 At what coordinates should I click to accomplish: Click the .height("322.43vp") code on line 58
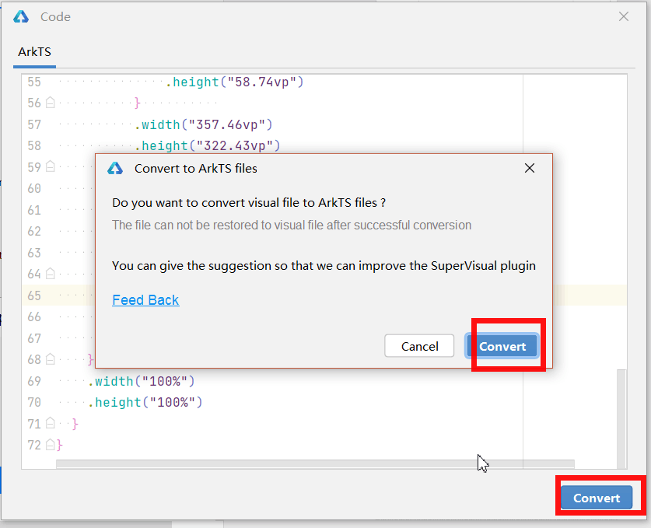[x=208, y=145]
